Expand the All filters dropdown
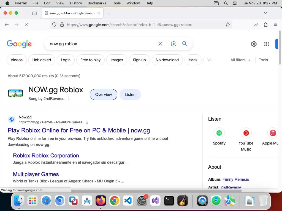Viewport: 282px width, 211px height. pyautogui.click(x=240, y=60)
